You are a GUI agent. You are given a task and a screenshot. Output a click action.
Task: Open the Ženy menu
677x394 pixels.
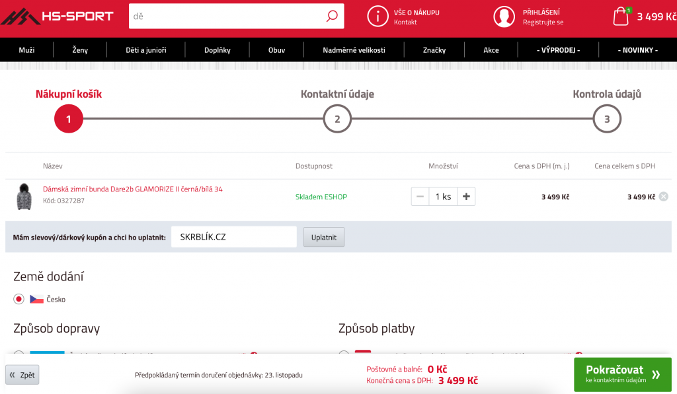click(x=80, y=50)
